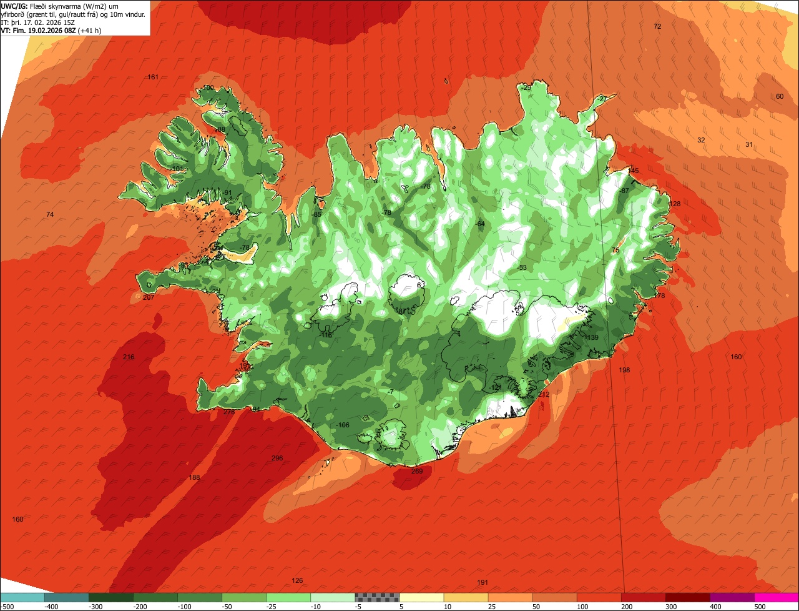Click the map value 94
The height and width of the screenshot is (611, 799).
coord(256,409)
